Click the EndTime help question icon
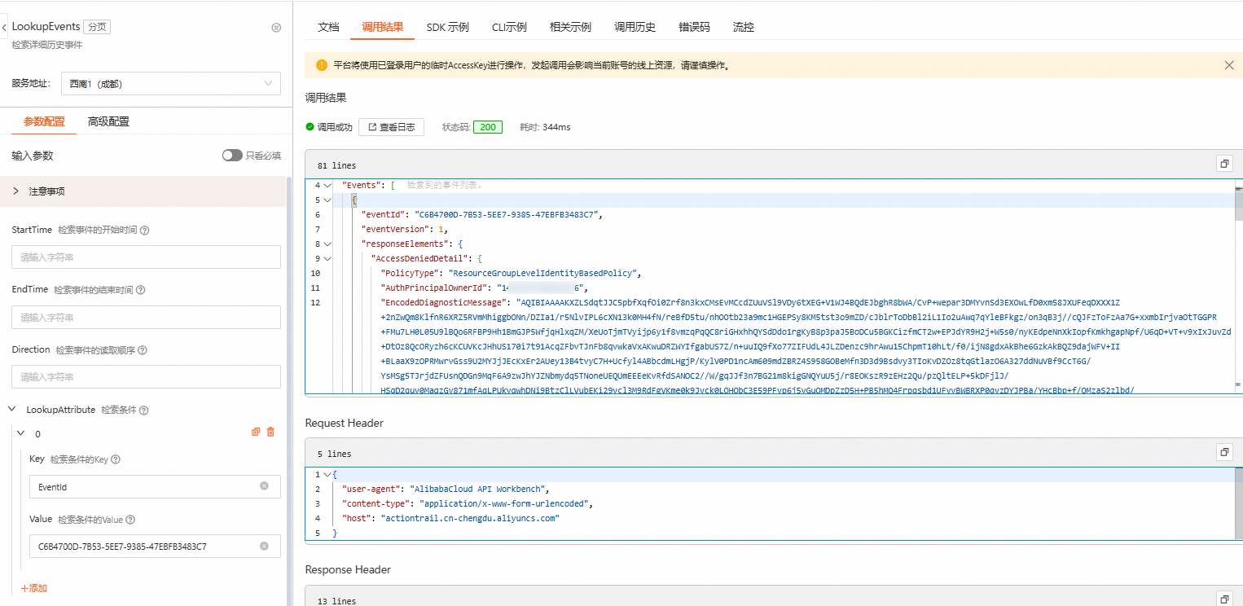 coord(139,290)
